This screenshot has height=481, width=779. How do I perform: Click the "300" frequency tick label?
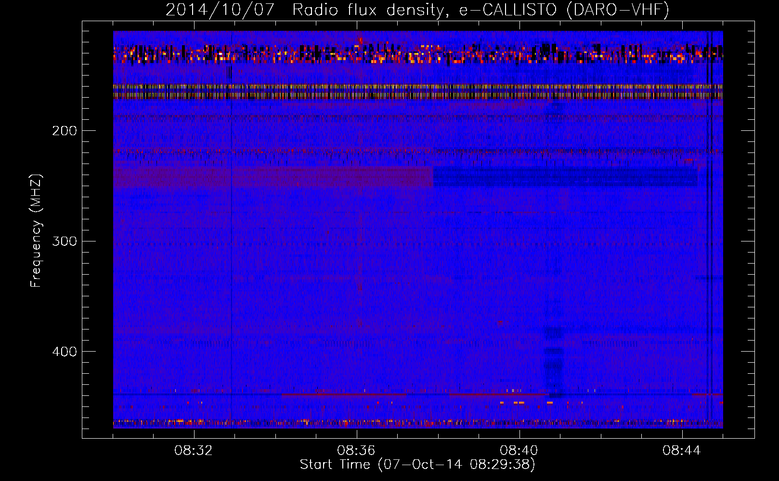[65, 241]
